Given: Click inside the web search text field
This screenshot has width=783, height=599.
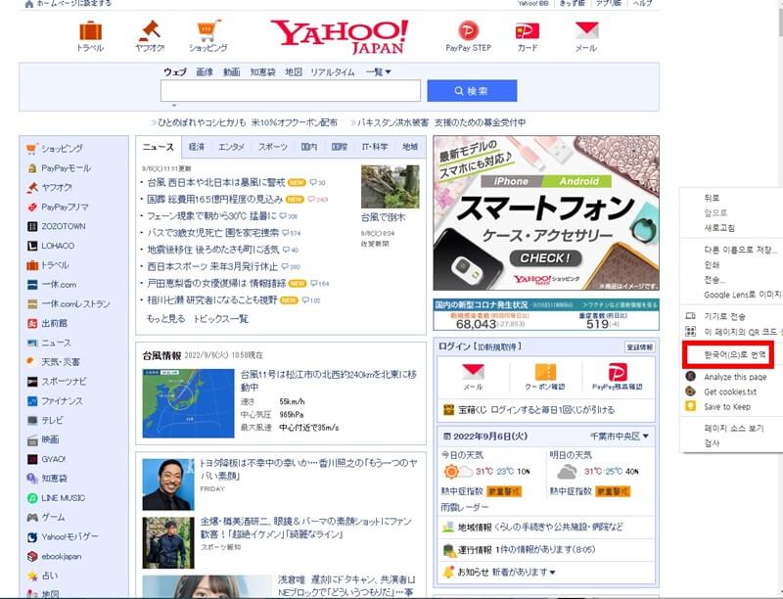Looking at the screenshot, I should (x=291, y=91).
